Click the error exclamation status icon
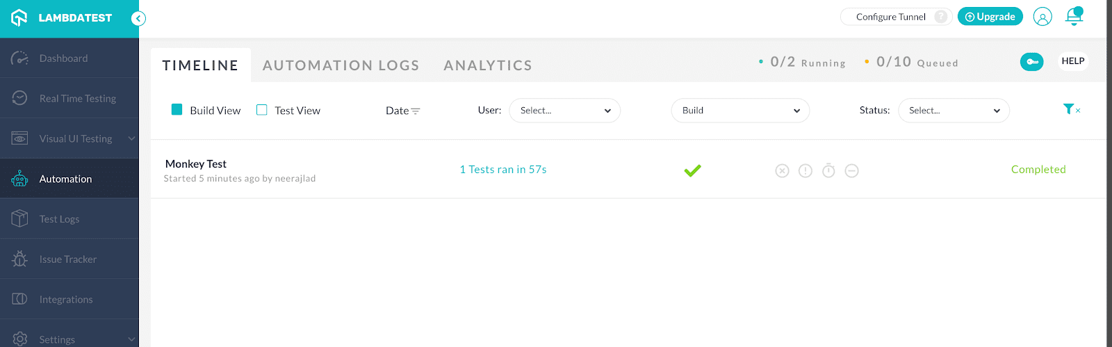This screenshot has width=1112, height=347. [x=806, y=170]
